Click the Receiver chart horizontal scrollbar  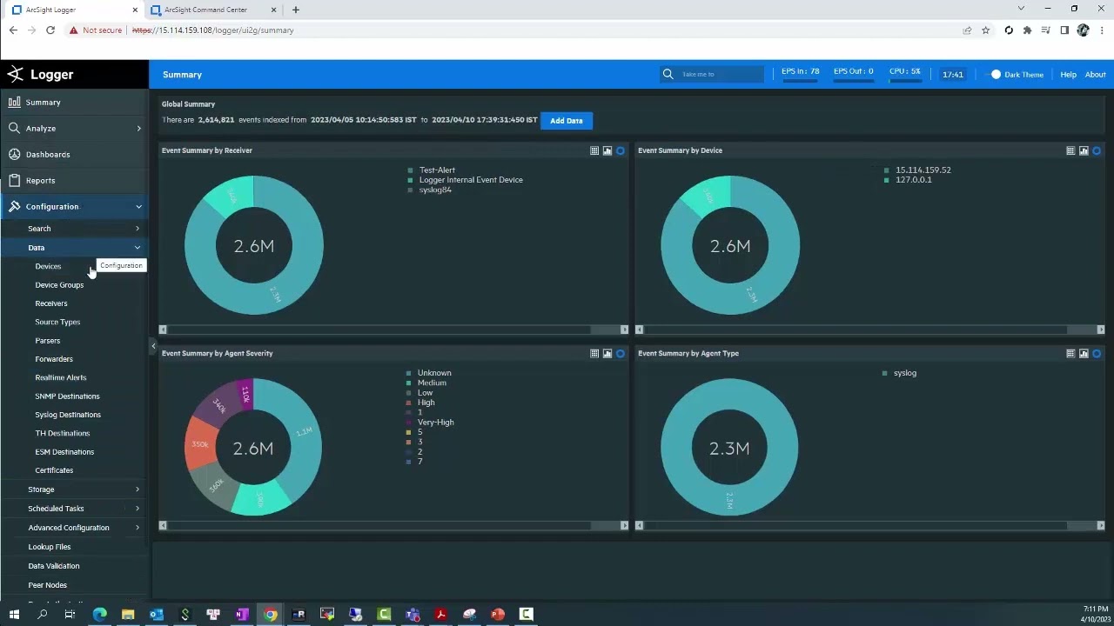tap(393, 330)
